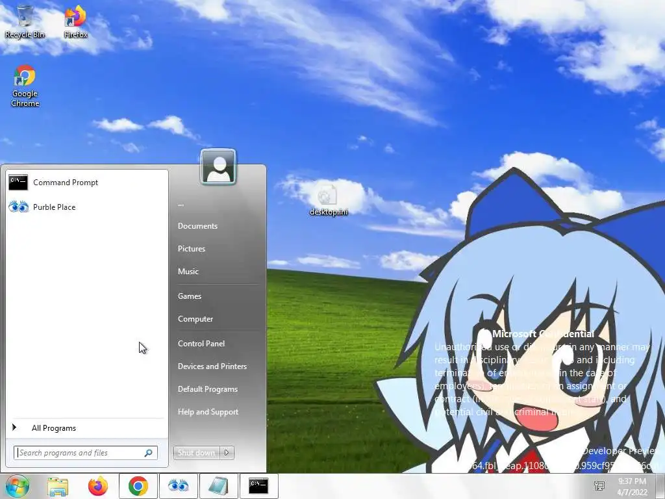Switch to Command Prompt on the taskbar
The width and height of the screenshot is (665, 499).
(258, 486)
